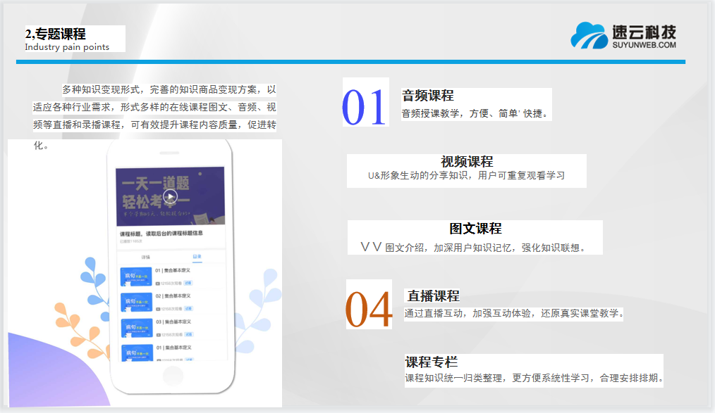Select the slide title 2,专题课程
Viewport: 715px width, 413px height.
pos(56,34)
